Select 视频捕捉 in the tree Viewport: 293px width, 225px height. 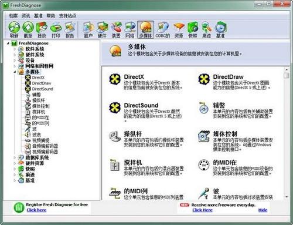(40, 140)
